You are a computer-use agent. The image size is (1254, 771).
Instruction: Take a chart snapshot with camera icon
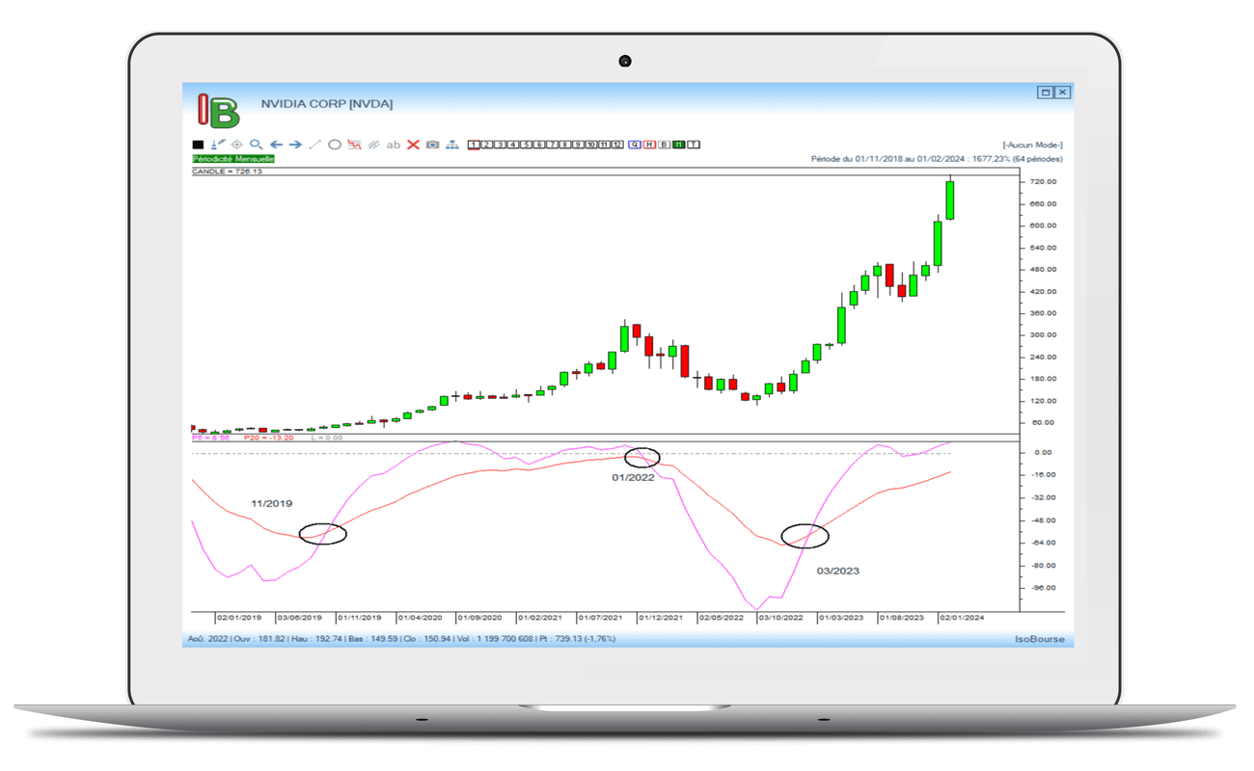[432, 145]
